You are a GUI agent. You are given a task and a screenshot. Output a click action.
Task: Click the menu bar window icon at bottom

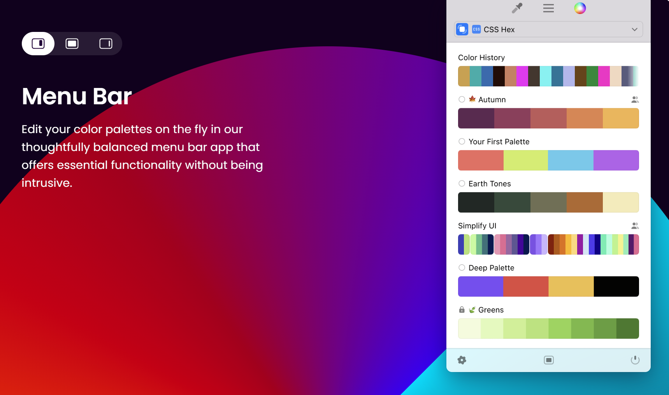point(549,360)
